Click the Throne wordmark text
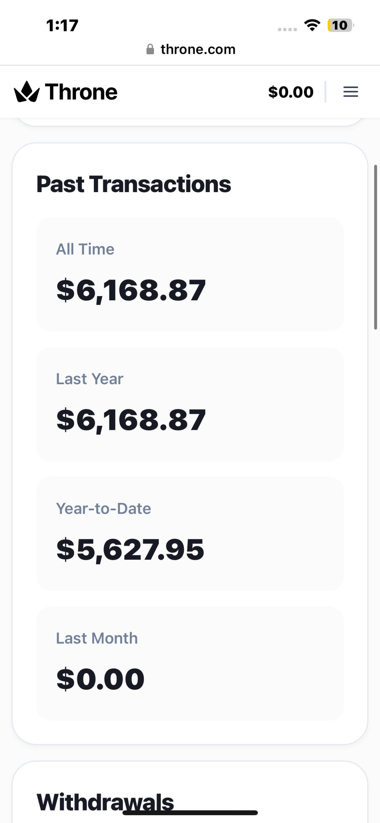 coord(81,92)
